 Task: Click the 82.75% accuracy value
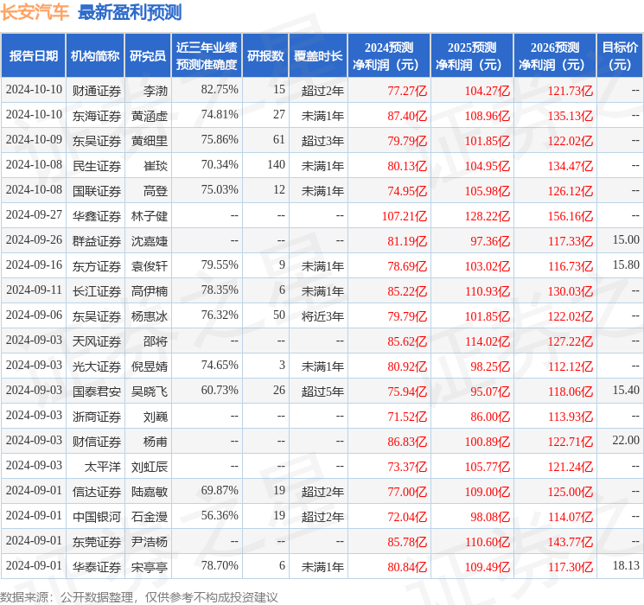[220, 89]
